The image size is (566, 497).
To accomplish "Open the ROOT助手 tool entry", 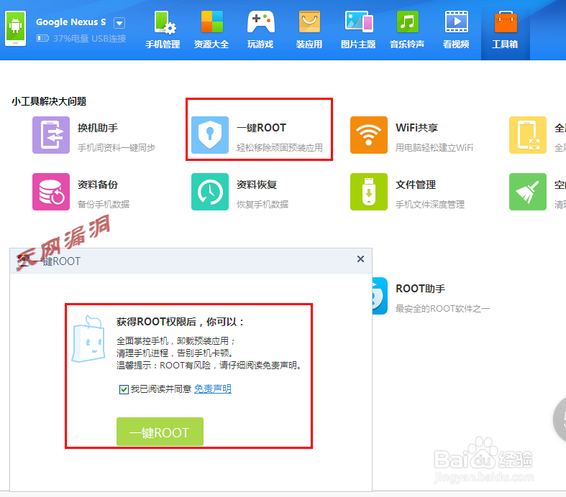I will pyautogui.click(x=431, y=296).
